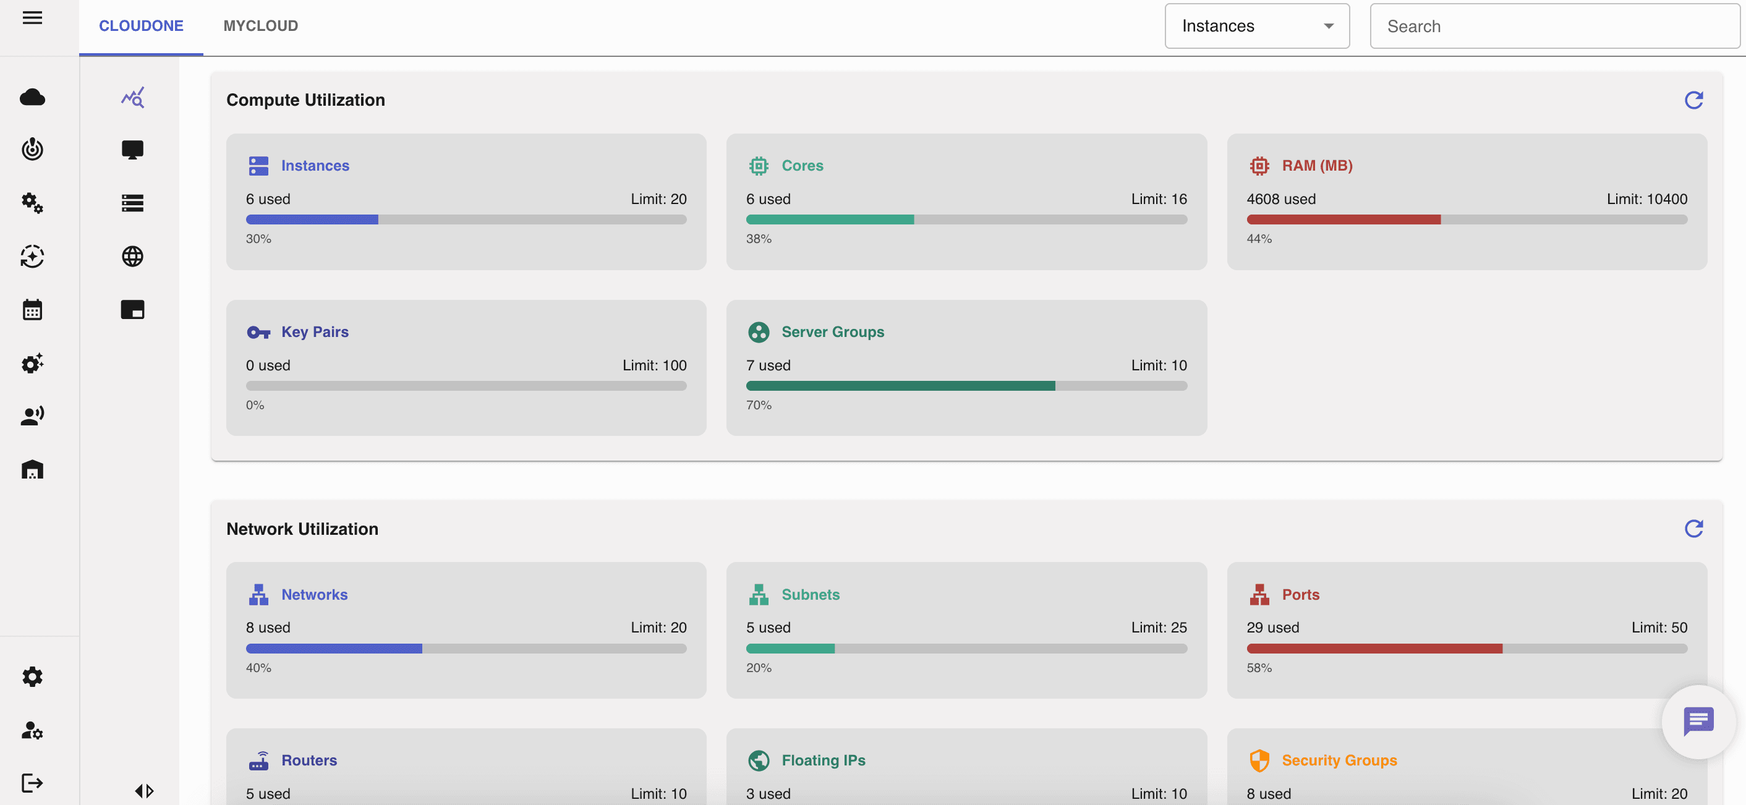Open the Floating IPs link
The image size is (1746, 805).
pyautogui.click(x=824, y=760)
